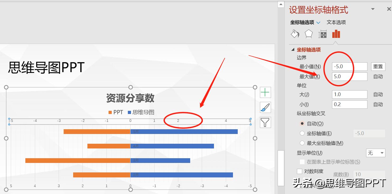Switch to the 文本选项 tab
The image size is (392, 194).
[x=336, y=22]
